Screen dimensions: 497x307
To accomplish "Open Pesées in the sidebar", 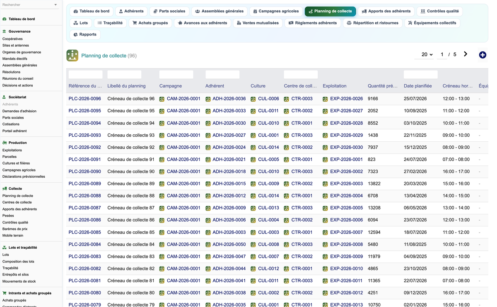I will pos(8,216).
